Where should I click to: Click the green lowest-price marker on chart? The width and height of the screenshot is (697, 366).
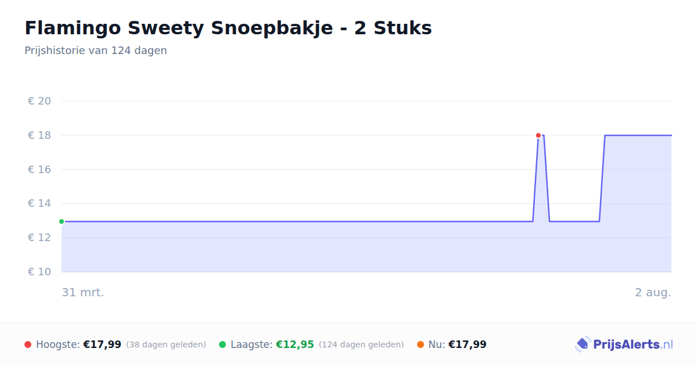click(x=62, y=221)
